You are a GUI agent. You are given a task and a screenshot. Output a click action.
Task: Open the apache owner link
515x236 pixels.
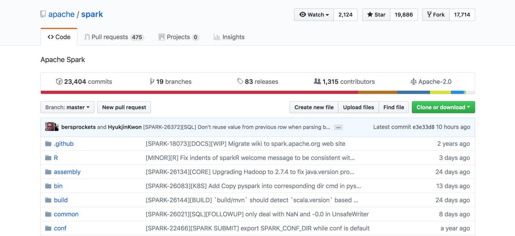point(61,14)
